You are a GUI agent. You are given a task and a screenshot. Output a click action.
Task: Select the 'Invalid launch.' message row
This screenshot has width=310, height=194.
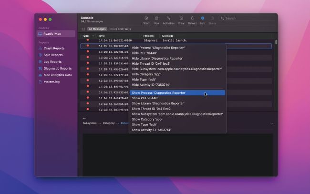point(176,41)
